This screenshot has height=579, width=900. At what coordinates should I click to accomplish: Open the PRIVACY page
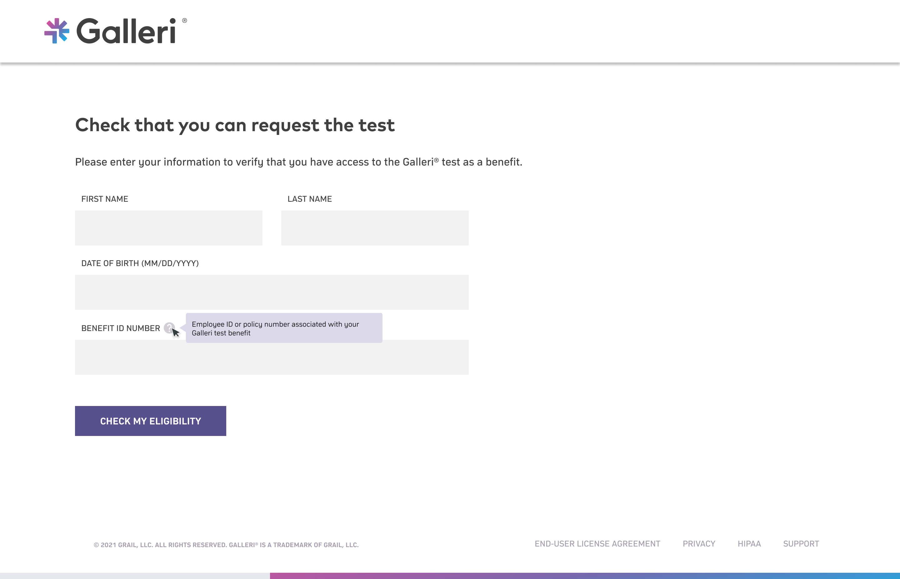click(x=699, y=544)
